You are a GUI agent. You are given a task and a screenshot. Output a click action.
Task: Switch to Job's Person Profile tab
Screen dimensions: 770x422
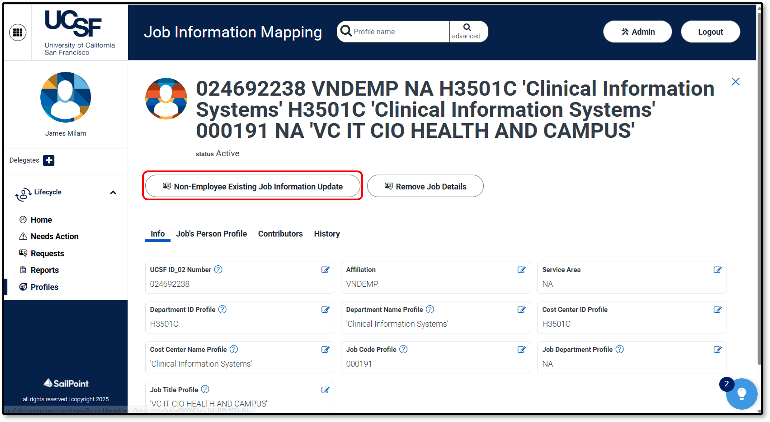[211, 233]
